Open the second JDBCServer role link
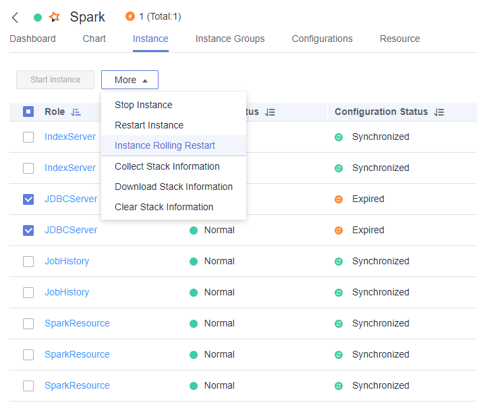The image size is (477, 413). [71, 230]
